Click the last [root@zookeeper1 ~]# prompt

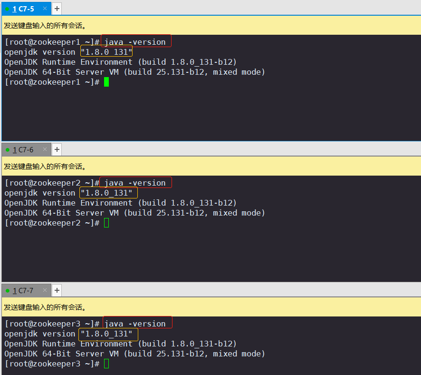pyautogui.click(x=52, y=82)
